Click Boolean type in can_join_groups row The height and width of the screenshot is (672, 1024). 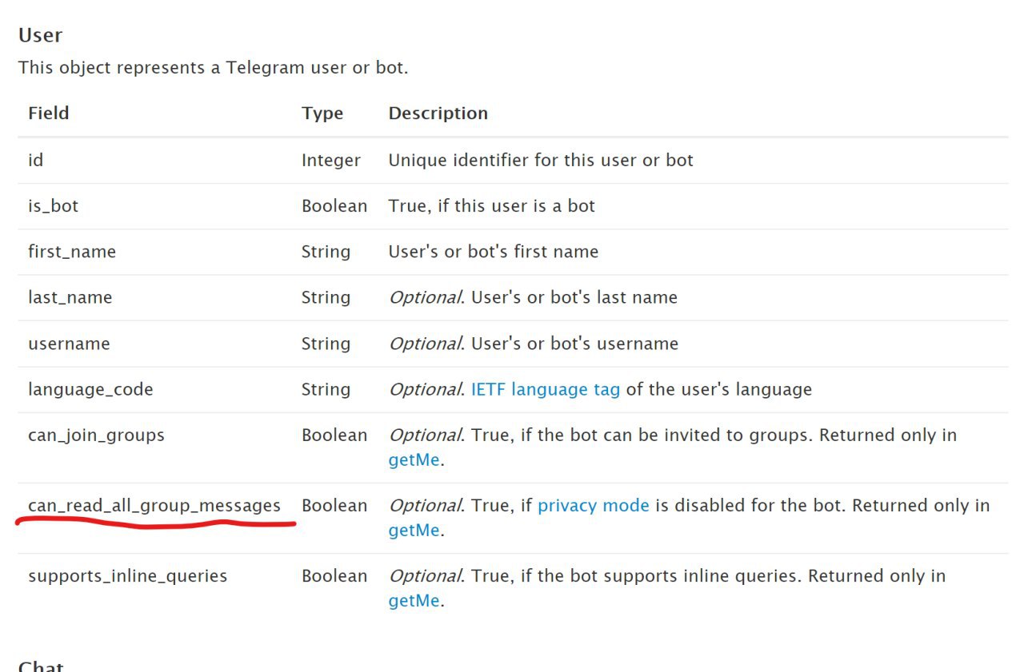point(334,435)
